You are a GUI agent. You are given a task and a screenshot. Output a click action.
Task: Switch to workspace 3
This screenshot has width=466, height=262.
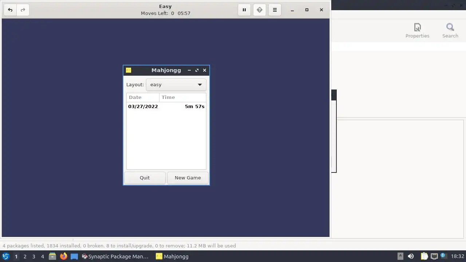(33, 257)
